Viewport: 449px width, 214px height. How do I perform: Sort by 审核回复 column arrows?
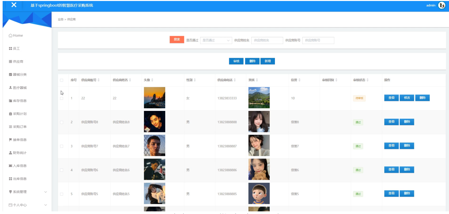tap(336, 80)
